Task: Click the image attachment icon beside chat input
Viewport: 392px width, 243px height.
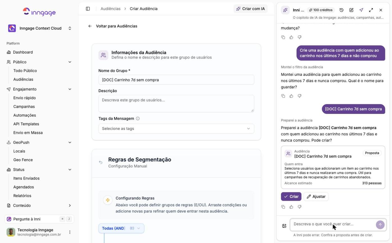Action: point(284,226)
